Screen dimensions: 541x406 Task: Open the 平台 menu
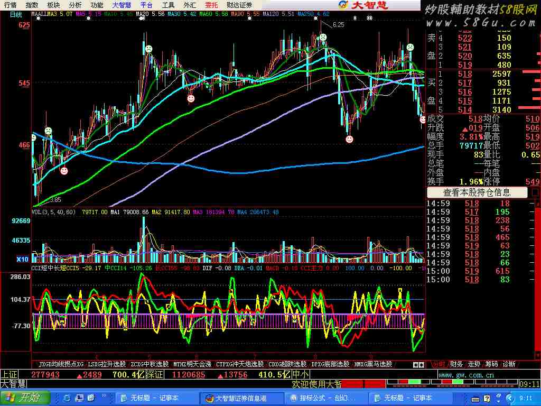click(146, 5)
